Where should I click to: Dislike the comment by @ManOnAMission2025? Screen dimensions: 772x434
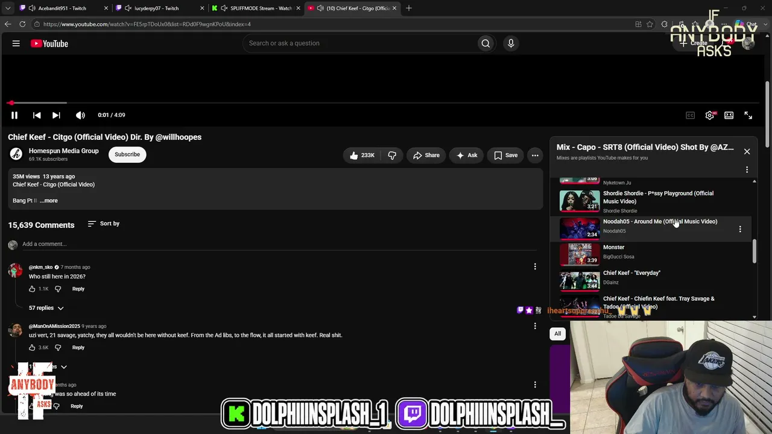click(58, 347)
